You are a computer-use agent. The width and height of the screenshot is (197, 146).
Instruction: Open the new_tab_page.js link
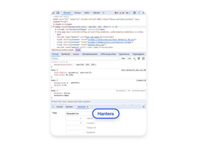pyautogui.click(x=94, y=37)
